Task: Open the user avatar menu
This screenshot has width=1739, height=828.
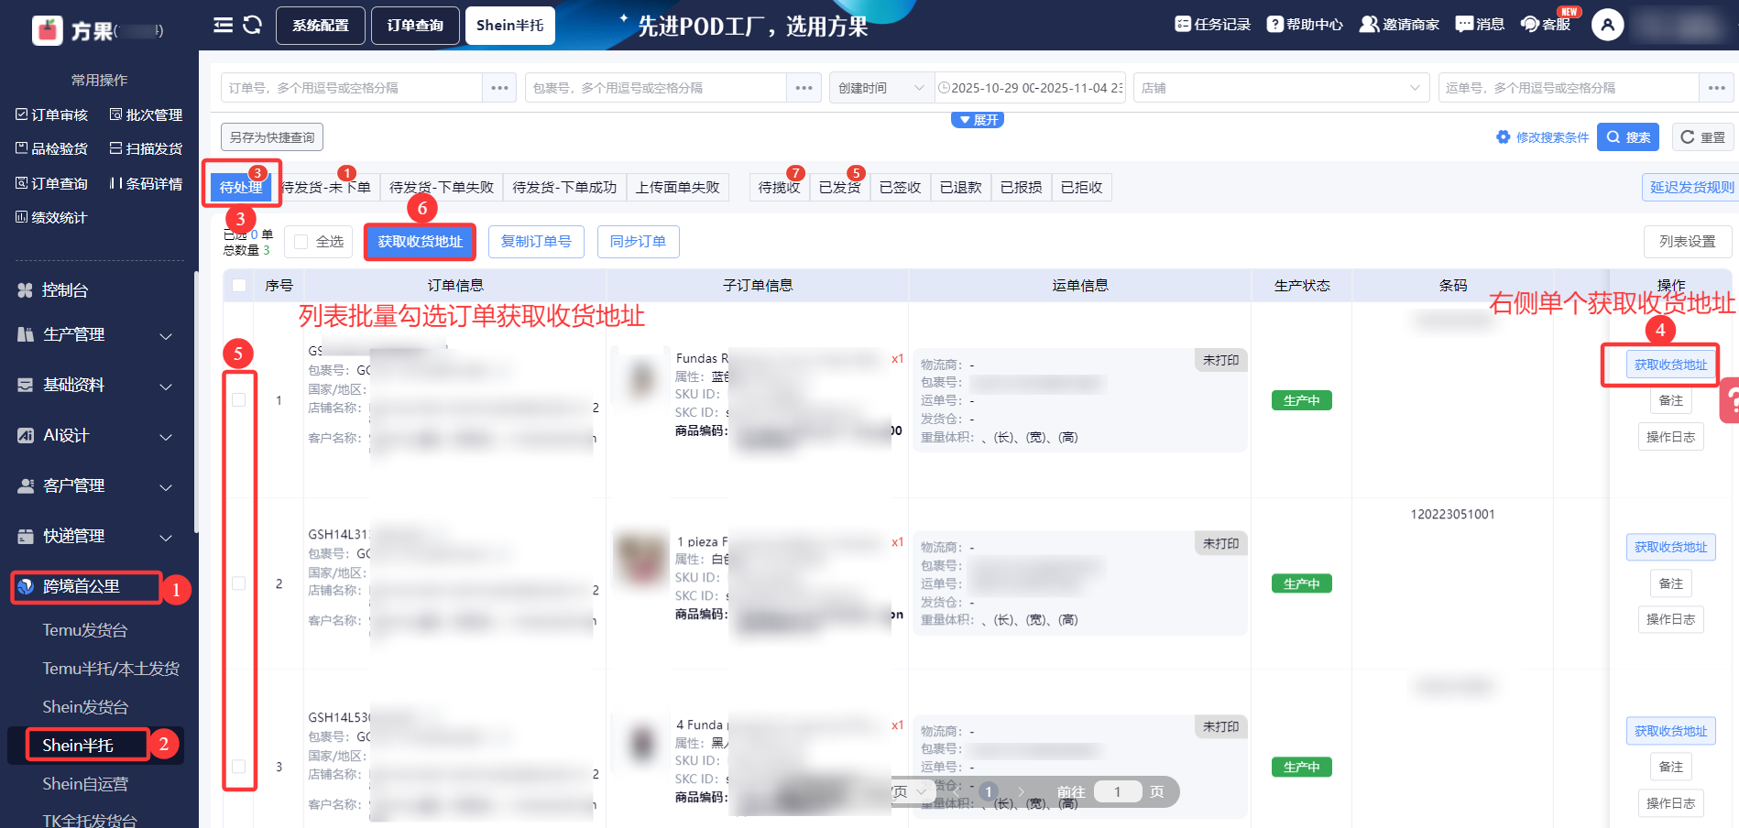Action: click(x=1607, y=25)
